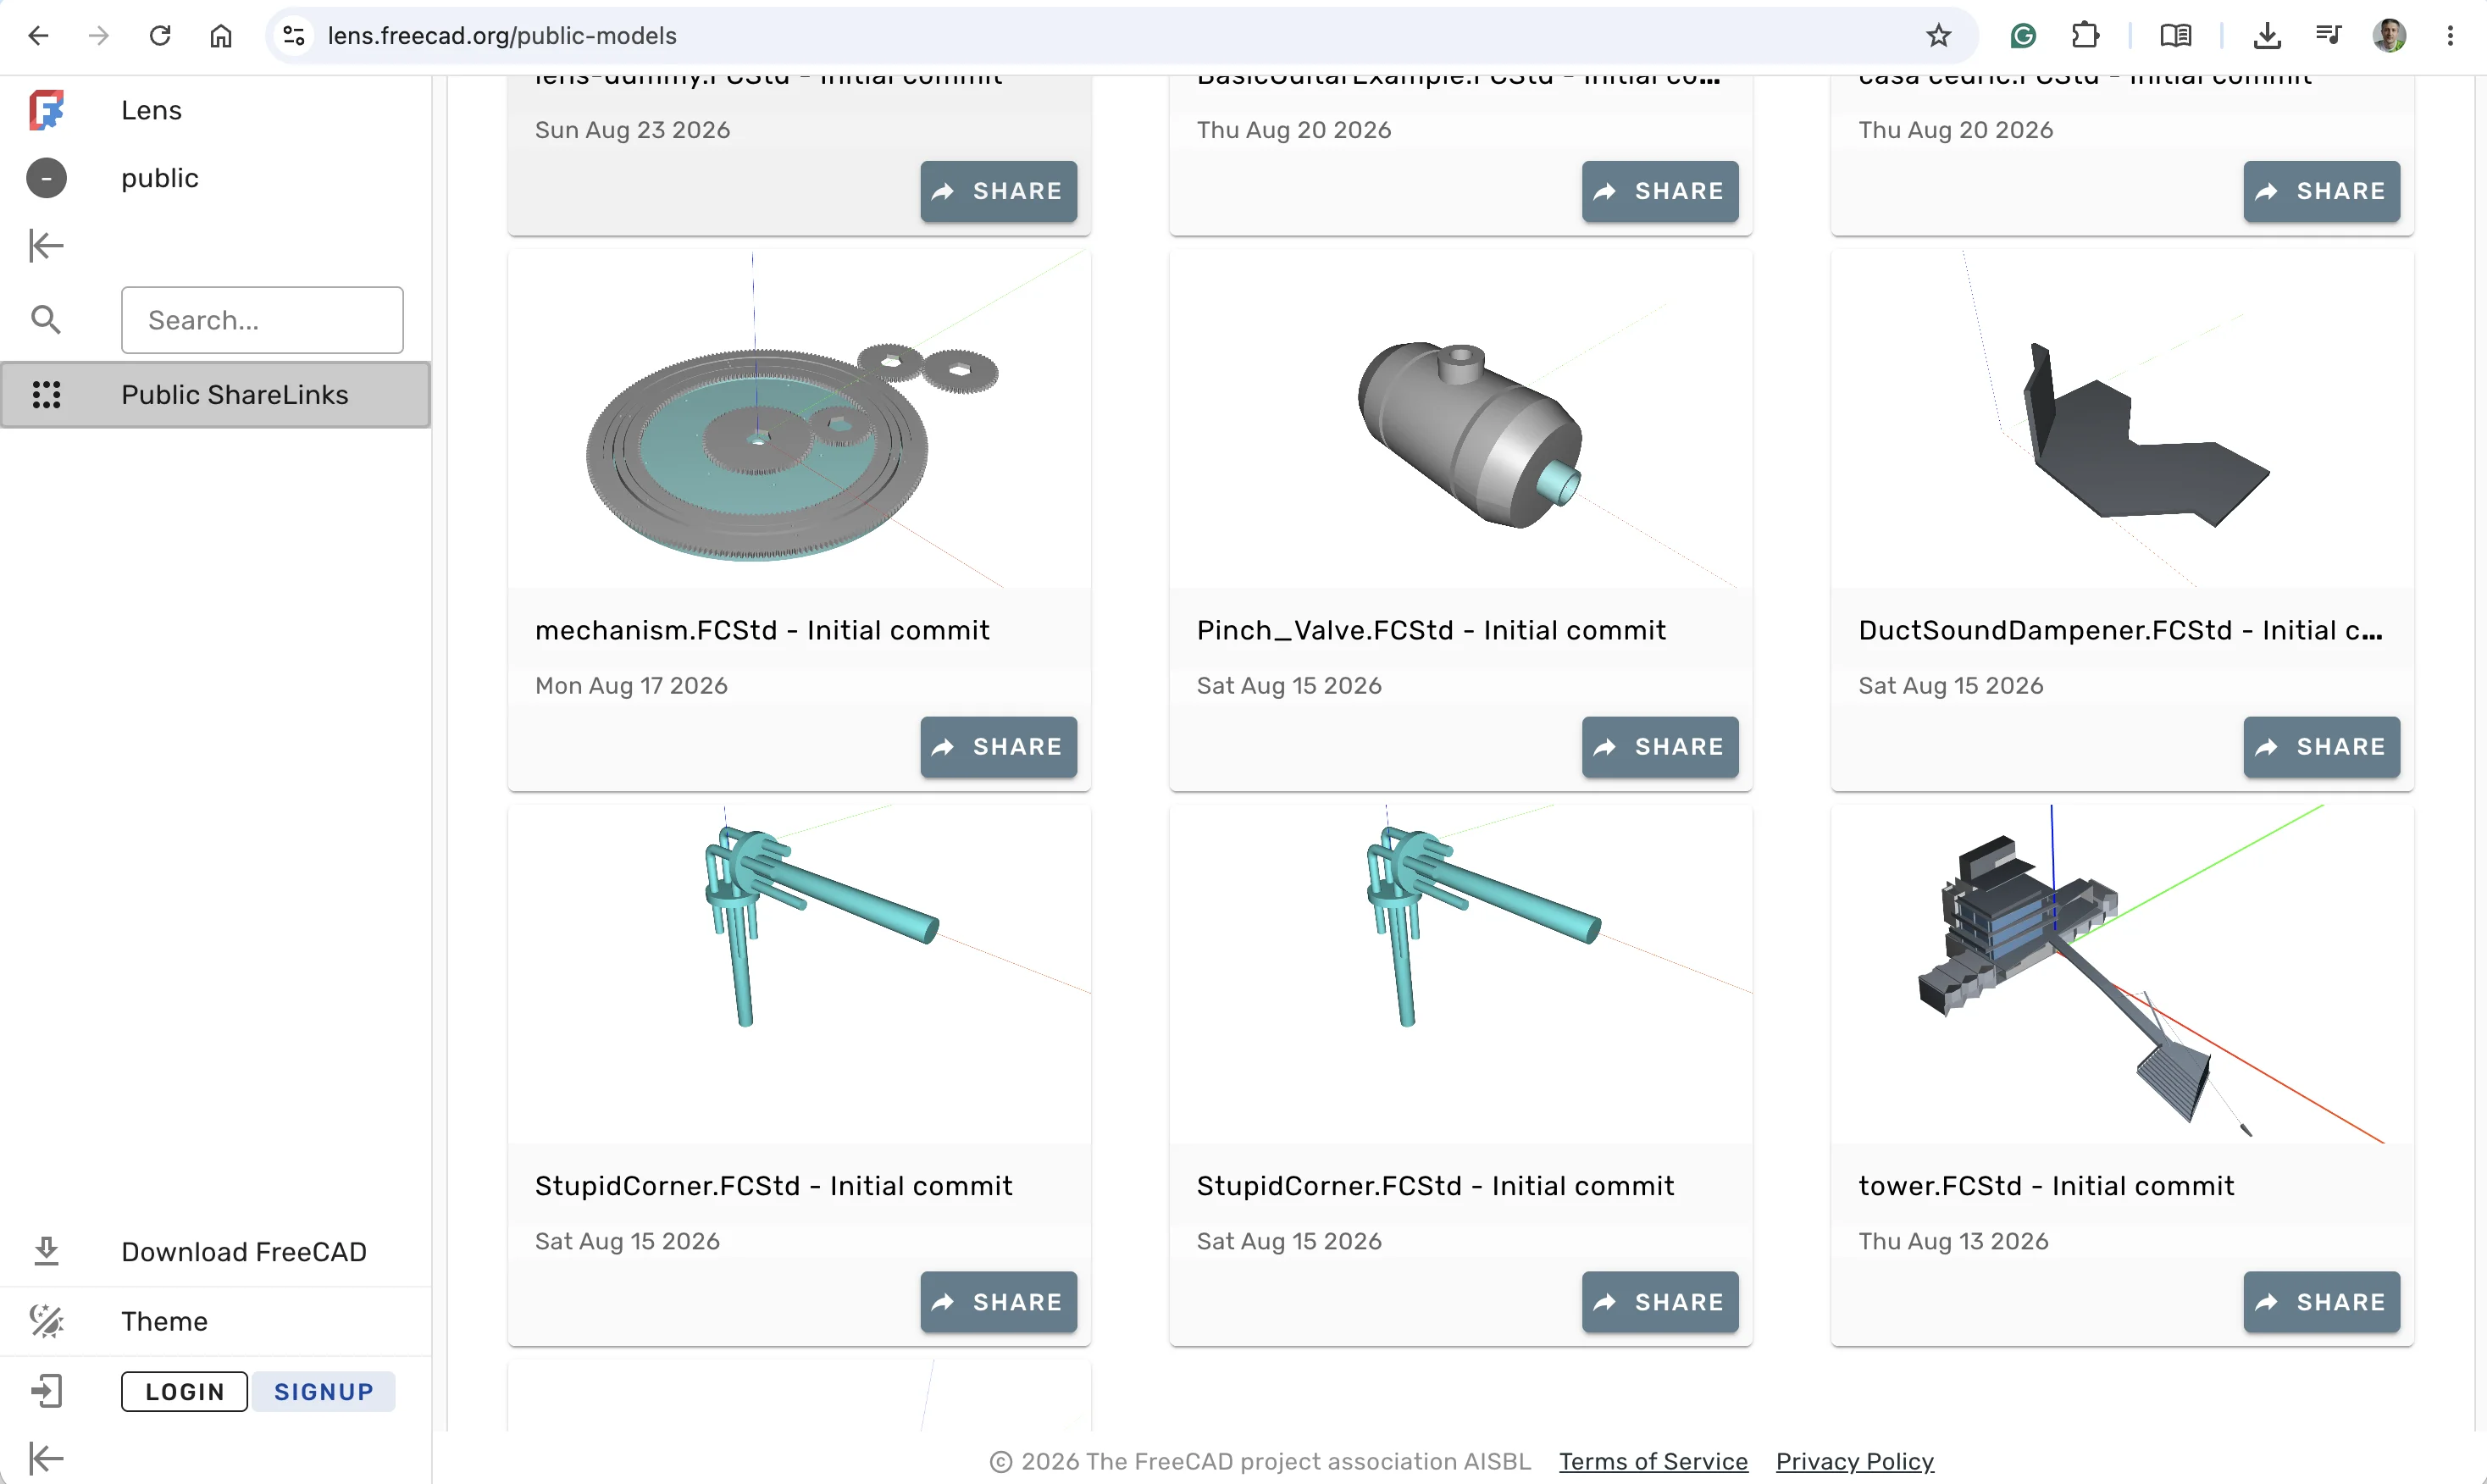Open the Pinch Valve model thumbnail

tap(1461, 419)
